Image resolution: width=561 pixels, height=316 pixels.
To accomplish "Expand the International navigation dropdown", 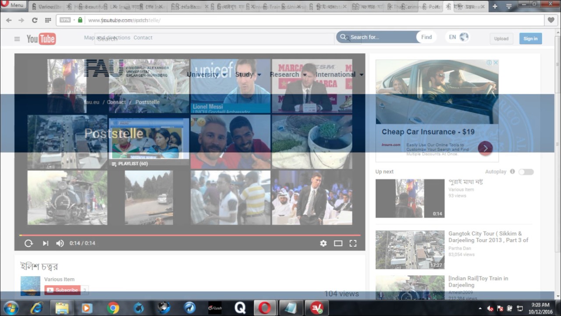I will coord(340,75).
